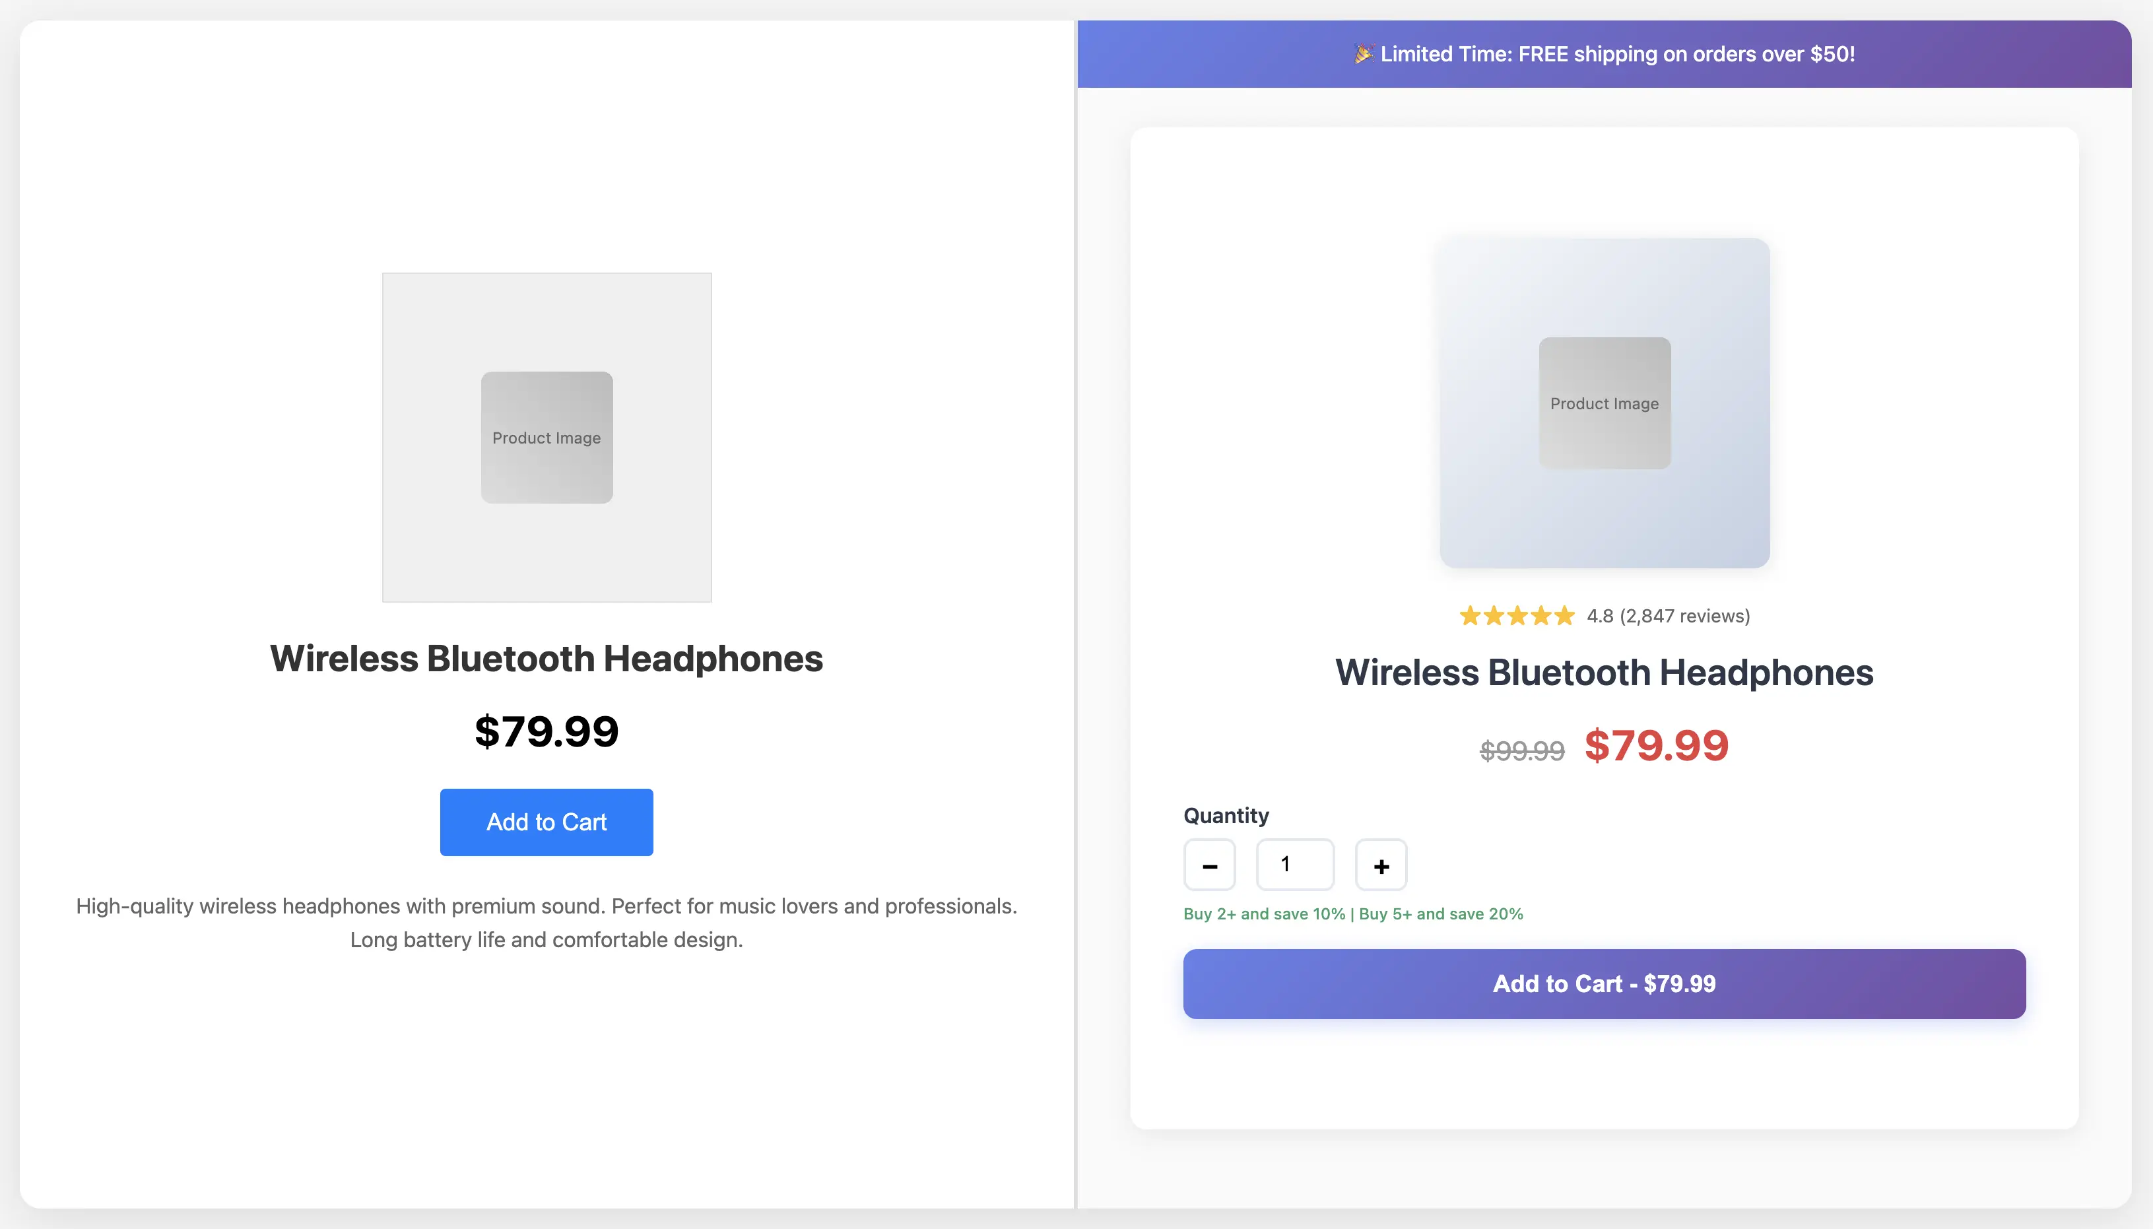Increase quantity with the plus button

pos(1381,865)
